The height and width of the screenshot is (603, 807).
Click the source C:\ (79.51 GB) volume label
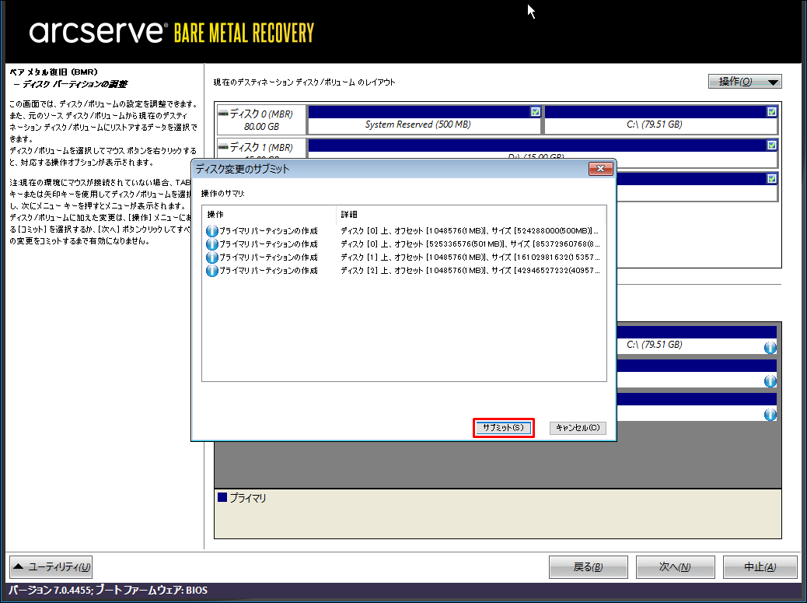654,345
